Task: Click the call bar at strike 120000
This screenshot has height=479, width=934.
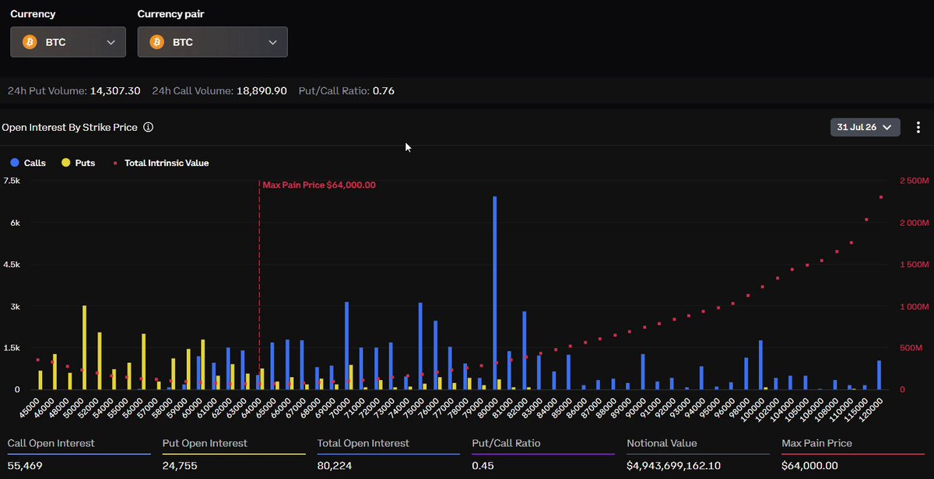Action: click(879, 375)
